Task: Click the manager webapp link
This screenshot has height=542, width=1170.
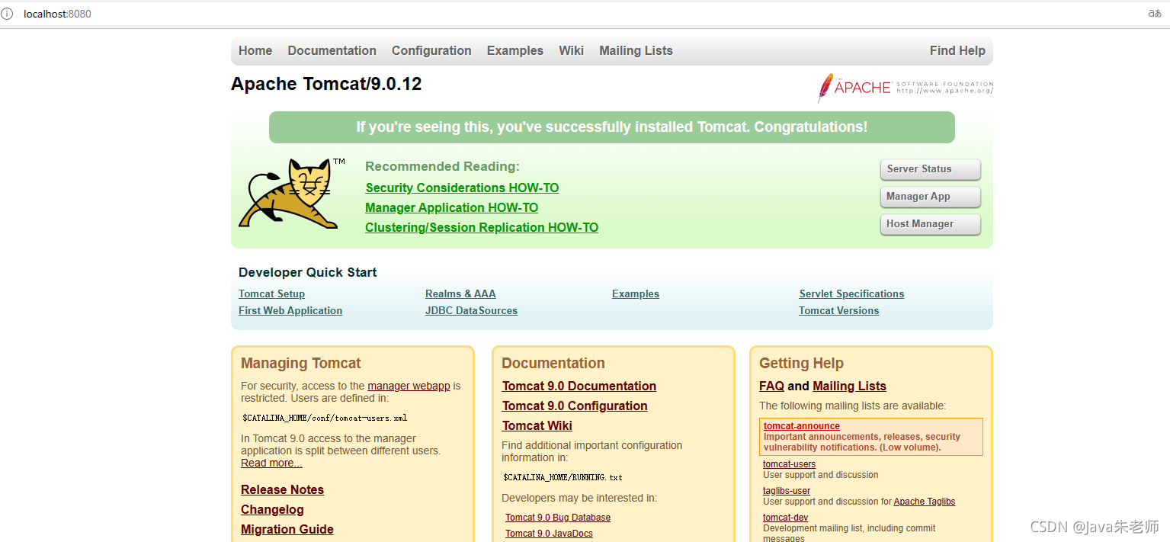Action: click(x=409, y=386)
